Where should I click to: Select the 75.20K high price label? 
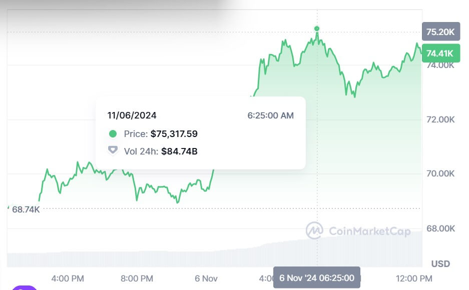[x=440, y=32]
